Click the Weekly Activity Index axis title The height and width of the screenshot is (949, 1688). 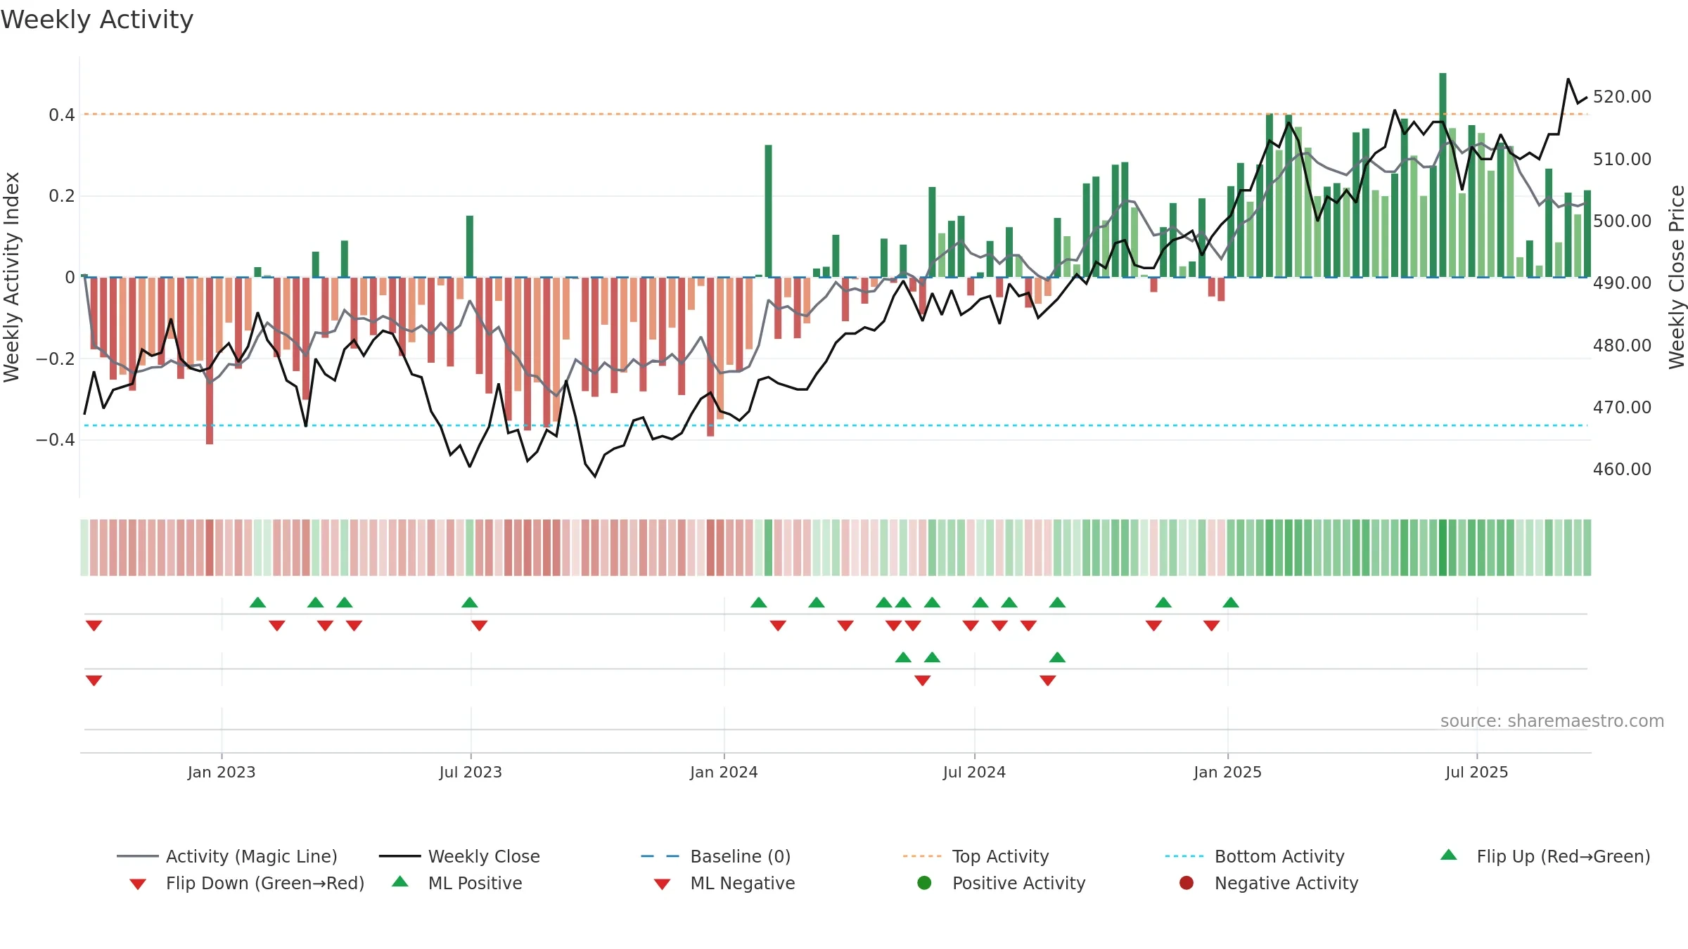click(11, 277)
